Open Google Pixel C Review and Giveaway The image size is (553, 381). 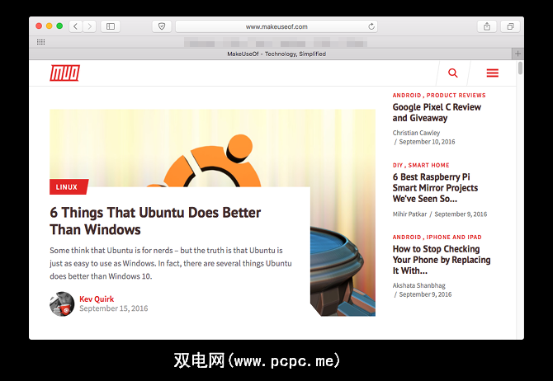tap(437, 112)
